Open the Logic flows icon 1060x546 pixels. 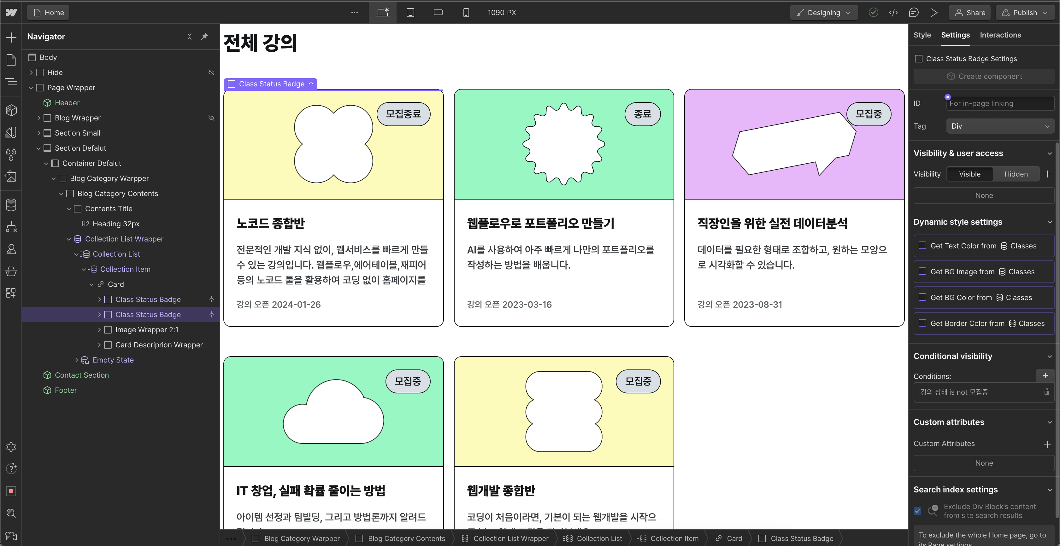[x=11, y=227]
